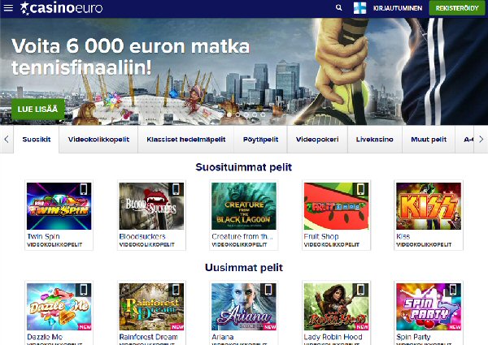Viewport: 488px width, 345px height.
Task: Select the Pöytäpelit tab
Action: pyautogui.click(x=260, y=140)
